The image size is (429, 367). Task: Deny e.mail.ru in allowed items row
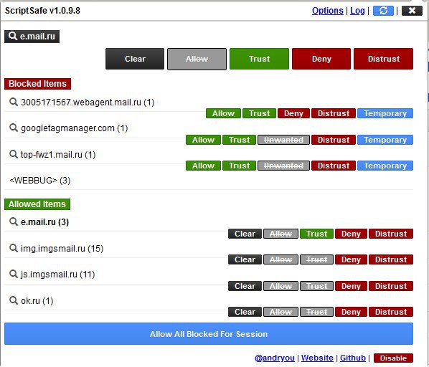351,234
